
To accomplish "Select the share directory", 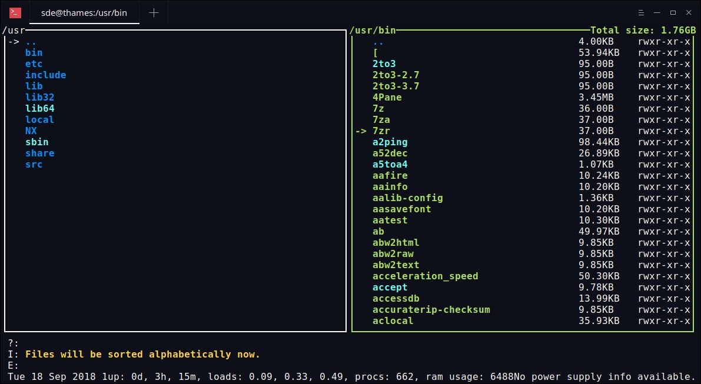I will [40, 153].
